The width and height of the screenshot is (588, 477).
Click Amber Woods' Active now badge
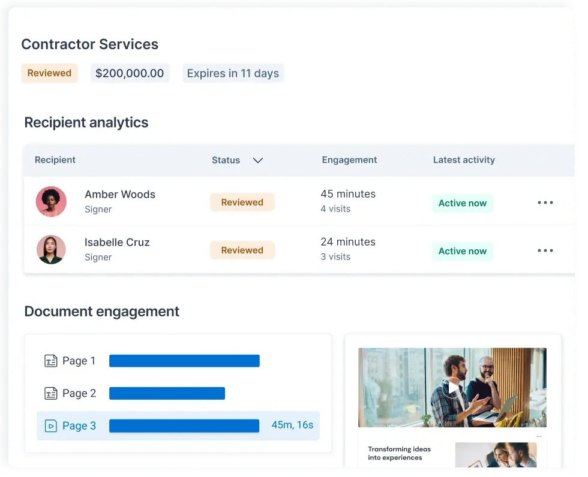pyautogui.click(x=463, y=203)
